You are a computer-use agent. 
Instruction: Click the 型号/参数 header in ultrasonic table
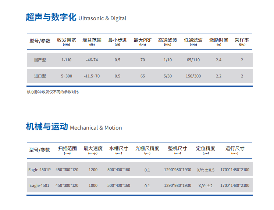click(x=40, y=41)
